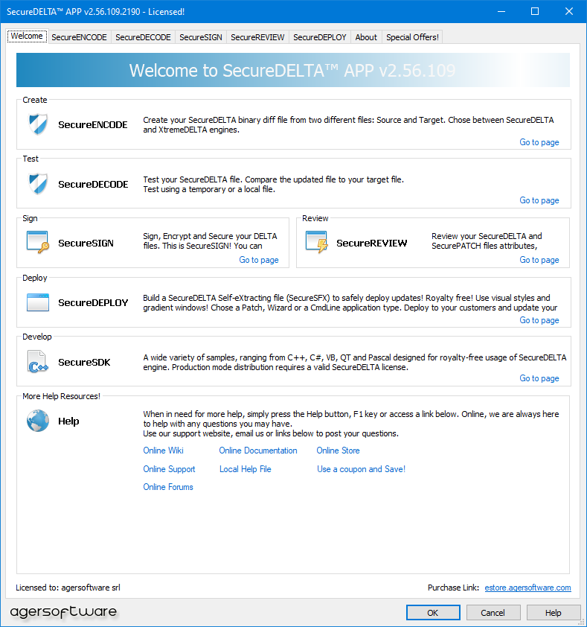This screenshot has height=627, width=587.
Task: Click the SecureDEPLOY heading text
Action: [93, 303]
